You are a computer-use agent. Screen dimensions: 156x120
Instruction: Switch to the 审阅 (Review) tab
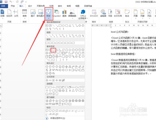tap(69, 6)
